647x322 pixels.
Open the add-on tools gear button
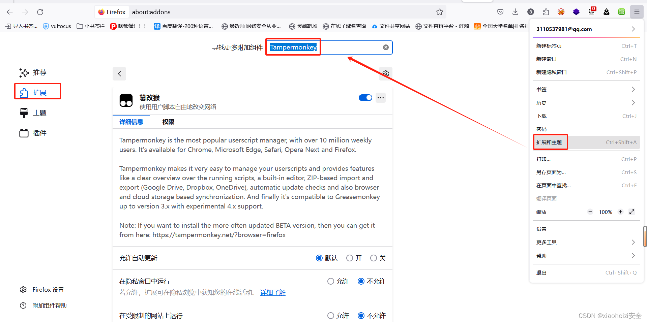coord(386,73)
